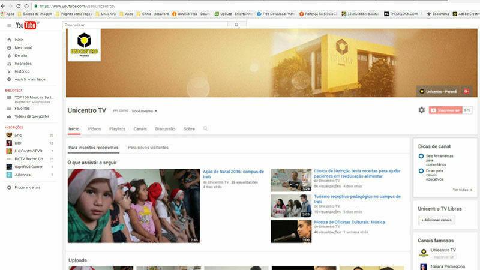Click the Inscrever-se subscribe button
Viewport: 480px width, 270px height.
pyautogui.click(x=445, y=110)
